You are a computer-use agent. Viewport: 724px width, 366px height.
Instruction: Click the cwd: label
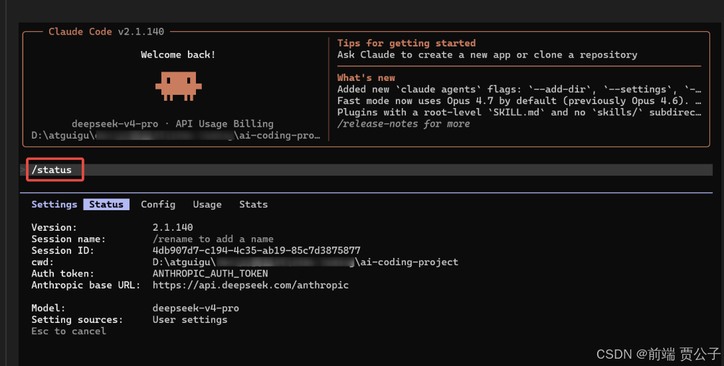43,262
